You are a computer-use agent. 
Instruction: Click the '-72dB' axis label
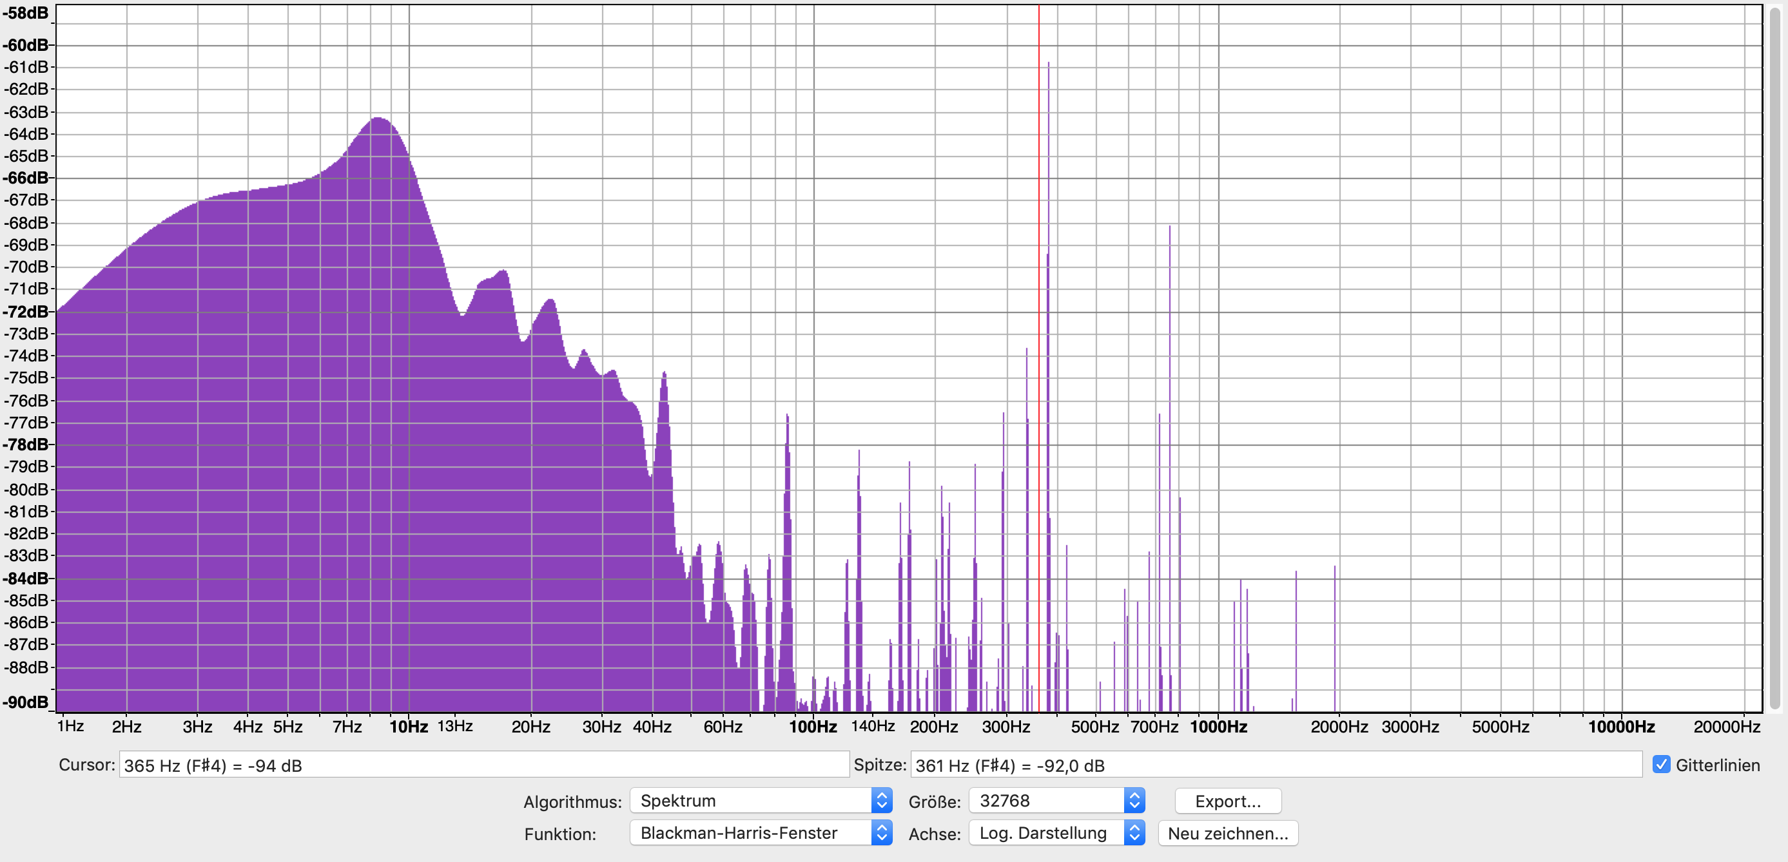(26, 312)
